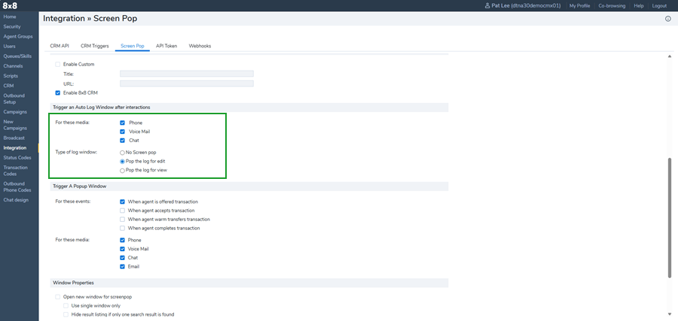Viewport: 678px width, 321px height.
Task: Enable the Custom screen pop checkbox
Action: [x=58, y=65]
